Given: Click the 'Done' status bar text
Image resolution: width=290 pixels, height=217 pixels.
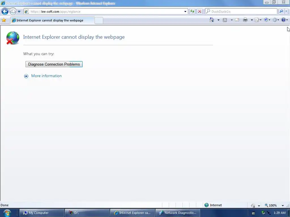Looking at the screenshot, I should click(5, 205).
